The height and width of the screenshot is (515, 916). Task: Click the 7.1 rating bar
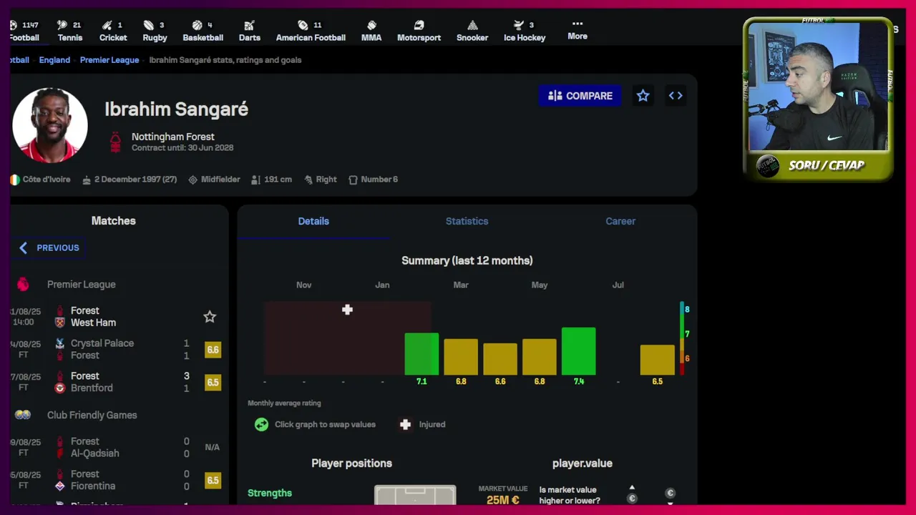click(x=422, y=354)
